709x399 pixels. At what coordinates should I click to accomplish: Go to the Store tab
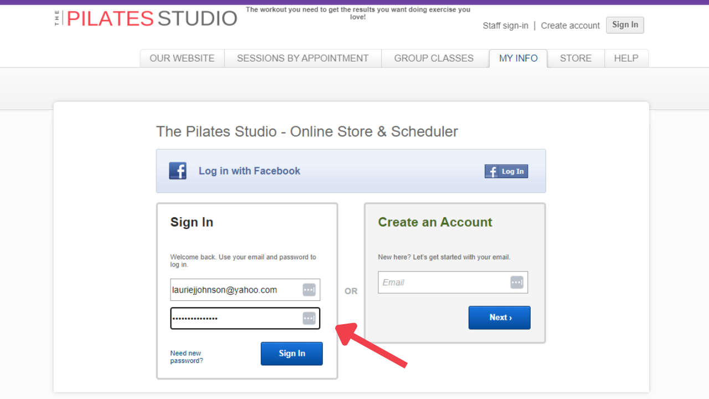point(576,58)
